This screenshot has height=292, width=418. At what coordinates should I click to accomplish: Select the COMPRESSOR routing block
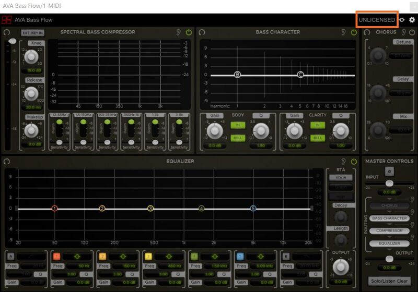[389, 230]
